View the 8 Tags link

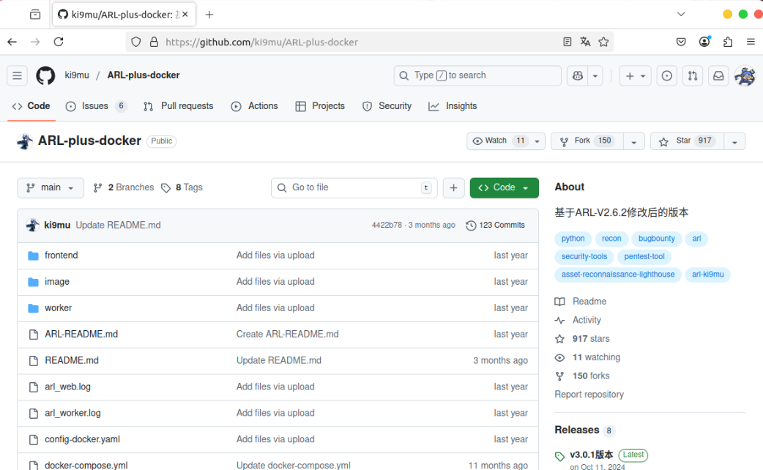(x=182, y=188)
